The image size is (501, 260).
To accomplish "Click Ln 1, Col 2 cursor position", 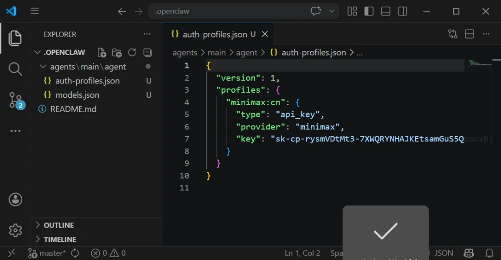I will pos(302,254).
